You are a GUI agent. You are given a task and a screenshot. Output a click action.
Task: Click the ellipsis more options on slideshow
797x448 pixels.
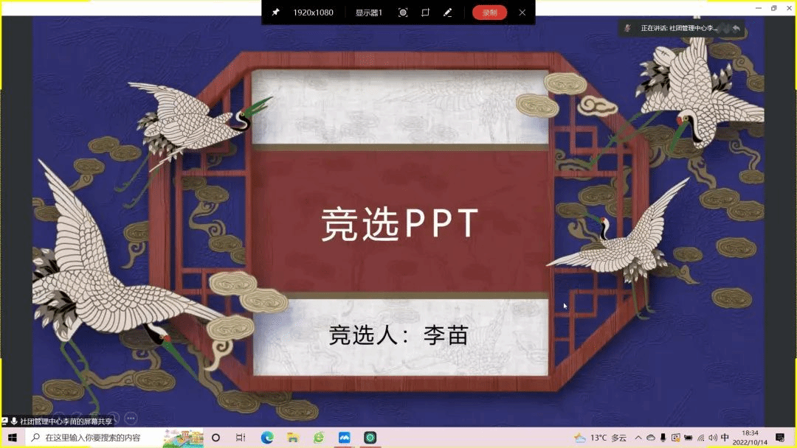point(131,418)
